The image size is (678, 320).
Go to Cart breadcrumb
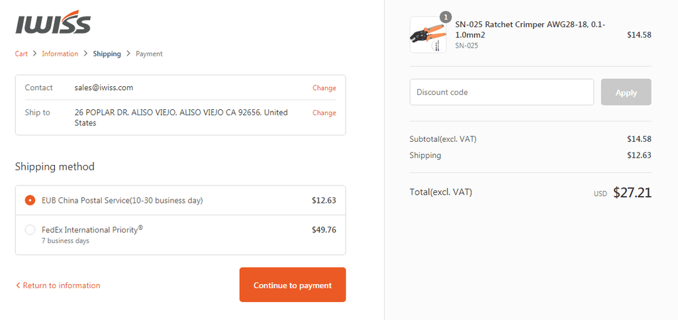[x=21, y=54]
